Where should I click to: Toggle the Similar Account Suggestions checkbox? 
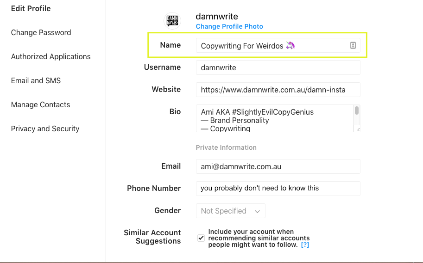201,238
